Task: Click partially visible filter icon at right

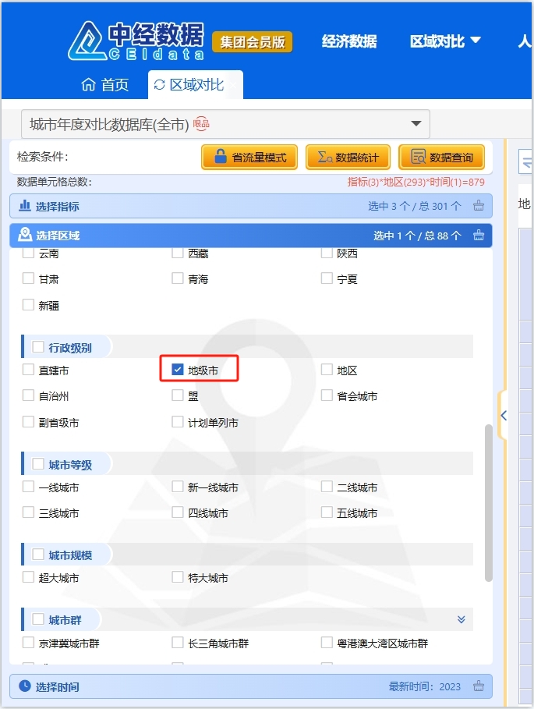Action: [526, 161]
